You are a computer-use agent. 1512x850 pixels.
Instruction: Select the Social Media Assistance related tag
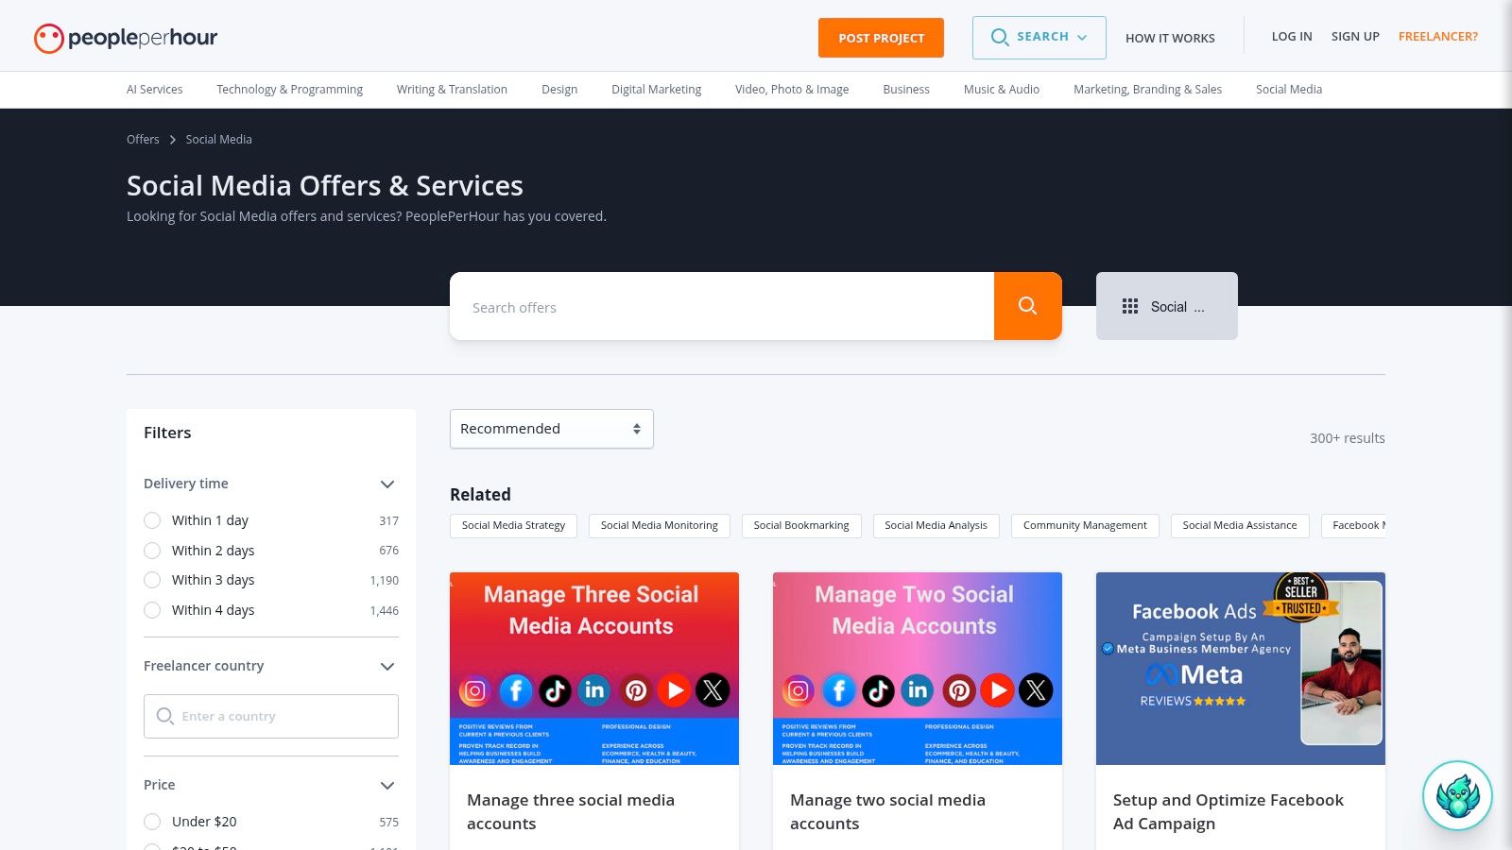pos(1240,525)
